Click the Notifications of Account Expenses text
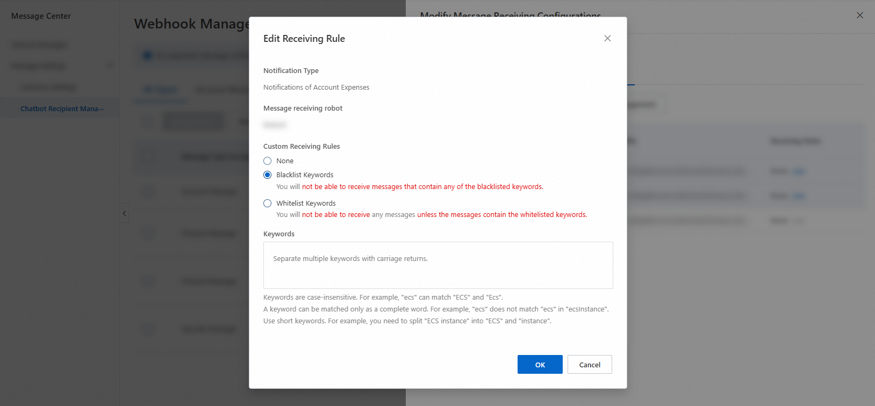This screenshot has width=875, height=406. point(316,87)
